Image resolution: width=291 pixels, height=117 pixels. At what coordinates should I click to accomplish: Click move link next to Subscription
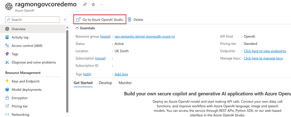pos(100,58)
